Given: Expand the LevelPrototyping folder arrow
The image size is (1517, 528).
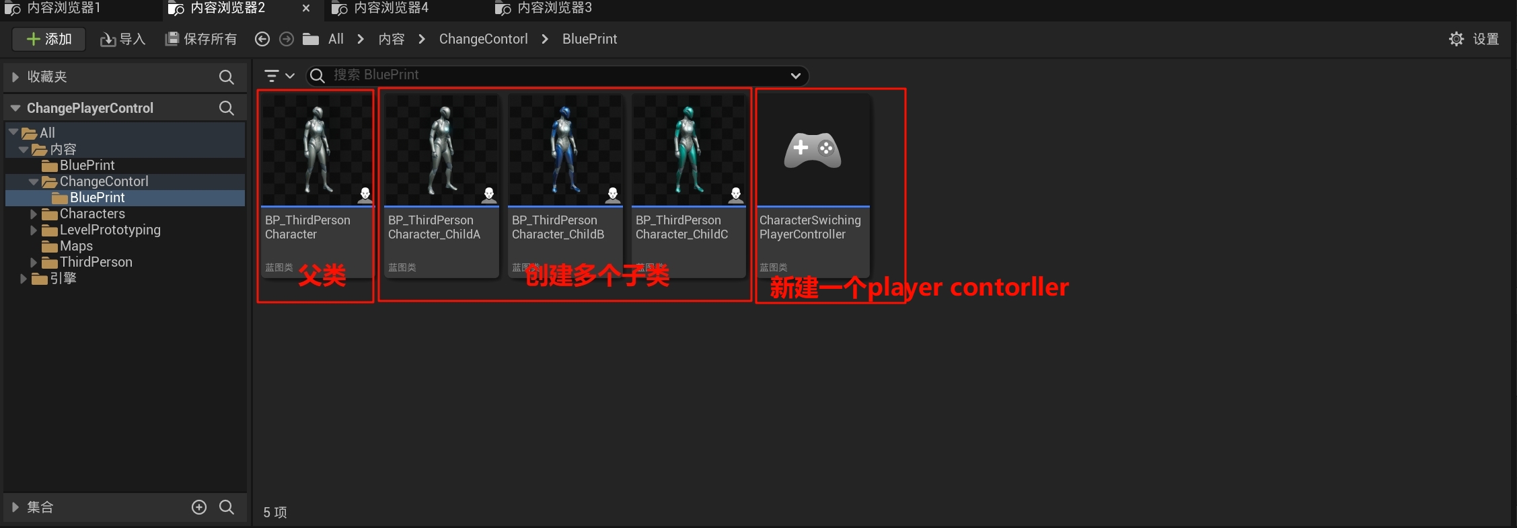Looking at the screenshot, I should (x=34, y=230).
